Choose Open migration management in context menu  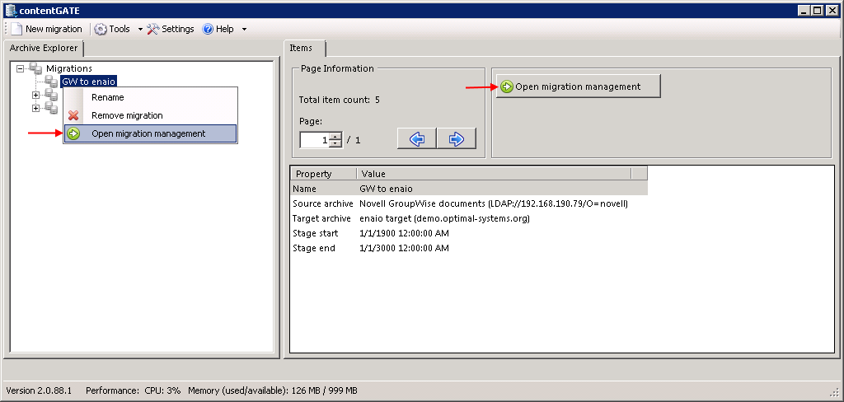tap(150, 133)
